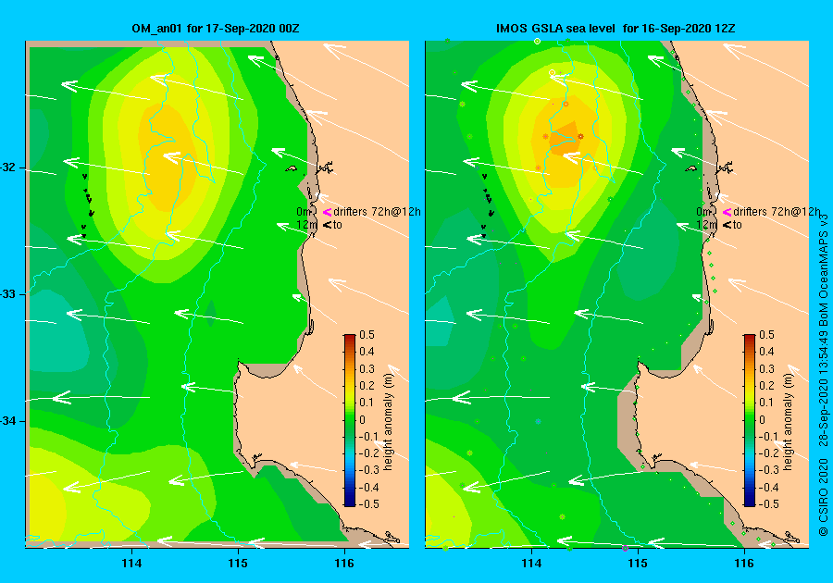Click 'drifters 72h@12h' text on right map
Viewport: 833px width, 583px height.
(x=777, y=212)
